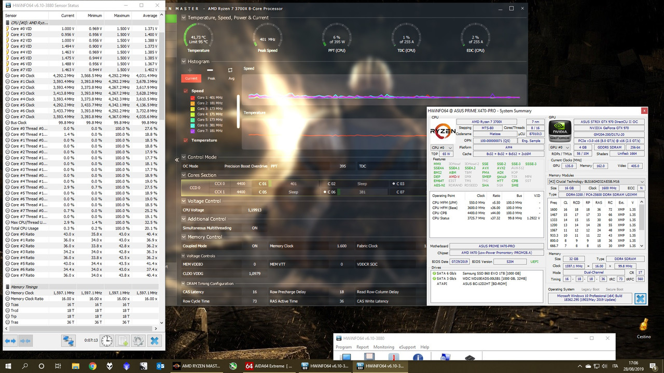
Task: Click the summary monitor icon in HWiNFO toolbar
Action: click(x=346, y=357)
